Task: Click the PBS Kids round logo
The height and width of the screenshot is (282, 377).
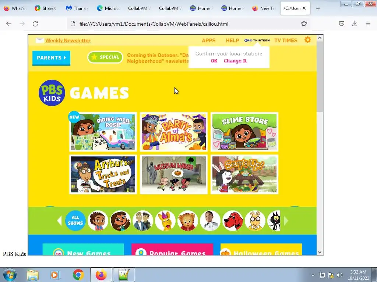Action: [x=52, y=93]
